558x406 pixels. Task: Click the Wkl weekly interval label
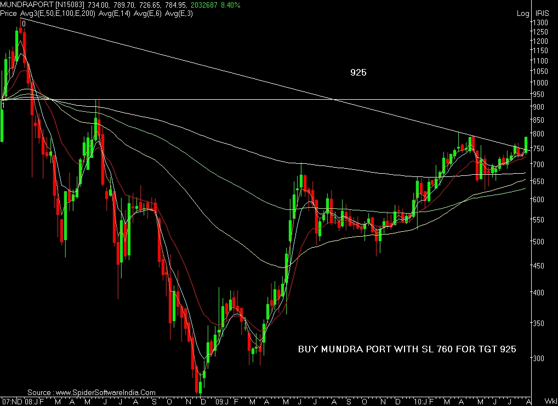[551, 402]
